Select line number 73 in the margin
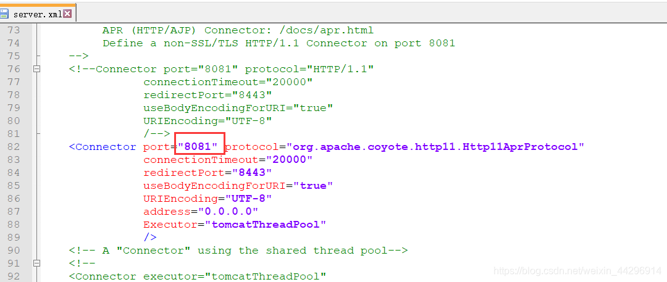The width and height of the screenshot is (667, 282). coord(14,30)
